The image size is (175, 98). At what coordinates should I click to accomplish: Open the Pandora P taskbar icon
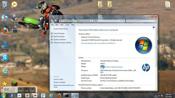(43, 96)
